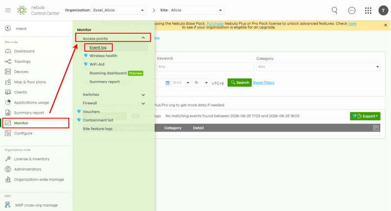Click the green Search button
391x211 pixels.
pyautogui.click(x=239, y=82)
